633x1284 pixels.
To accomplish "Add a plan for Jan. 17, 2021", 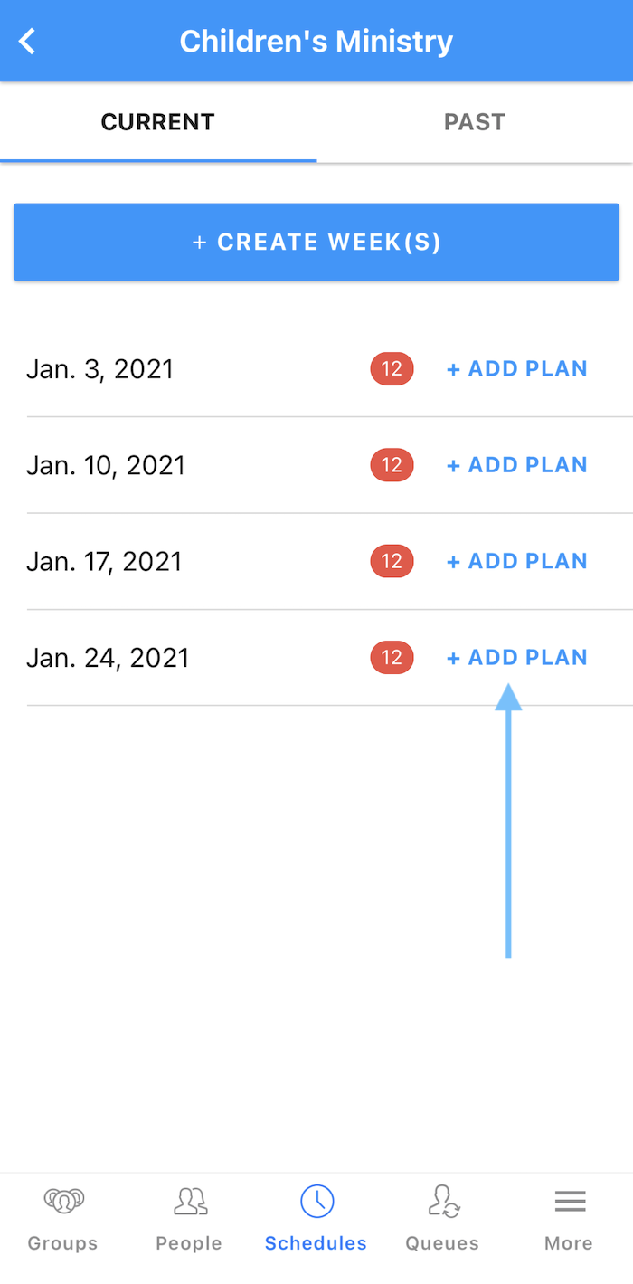I will coord(516,561).
